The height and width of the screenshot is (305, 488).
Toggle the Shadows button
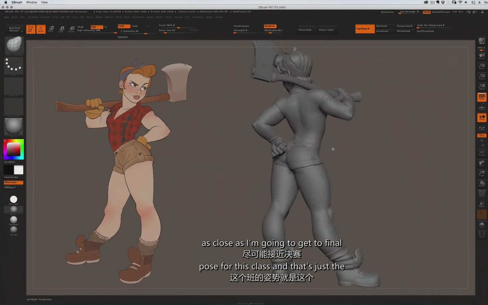(270, 26)
